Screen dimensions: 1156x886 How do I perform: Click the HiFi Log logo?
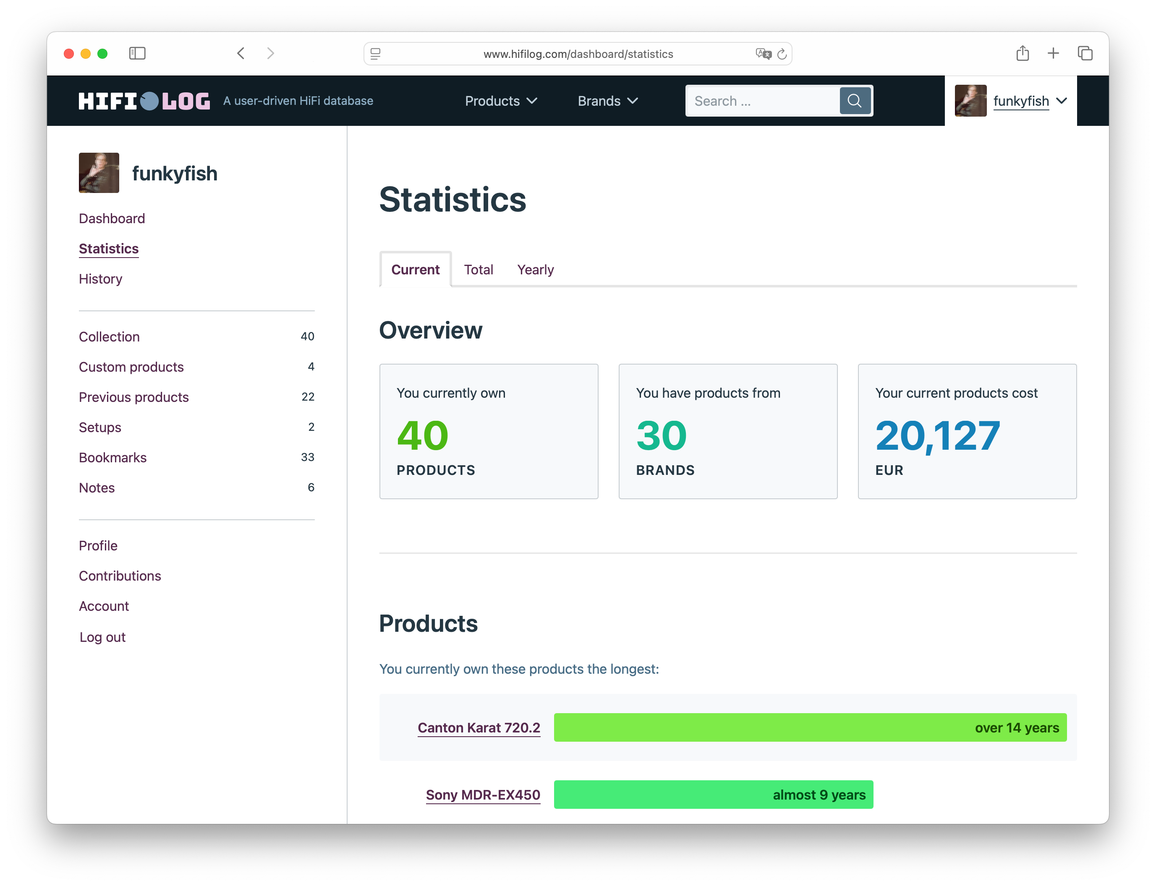144,101
